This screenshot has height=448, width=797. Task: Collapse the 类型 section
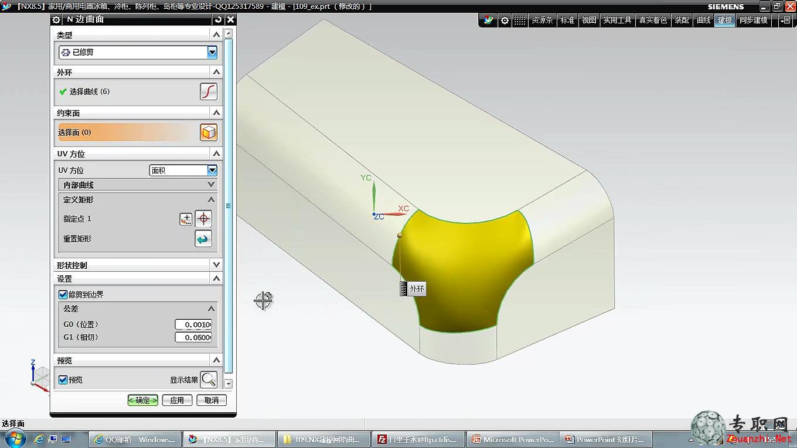[x=216, y=35]
